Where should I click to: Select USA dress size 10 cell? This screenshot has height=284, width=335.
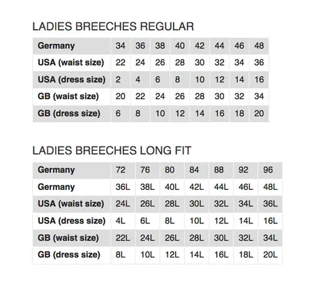pyautogui.click(x=200, y=80)
